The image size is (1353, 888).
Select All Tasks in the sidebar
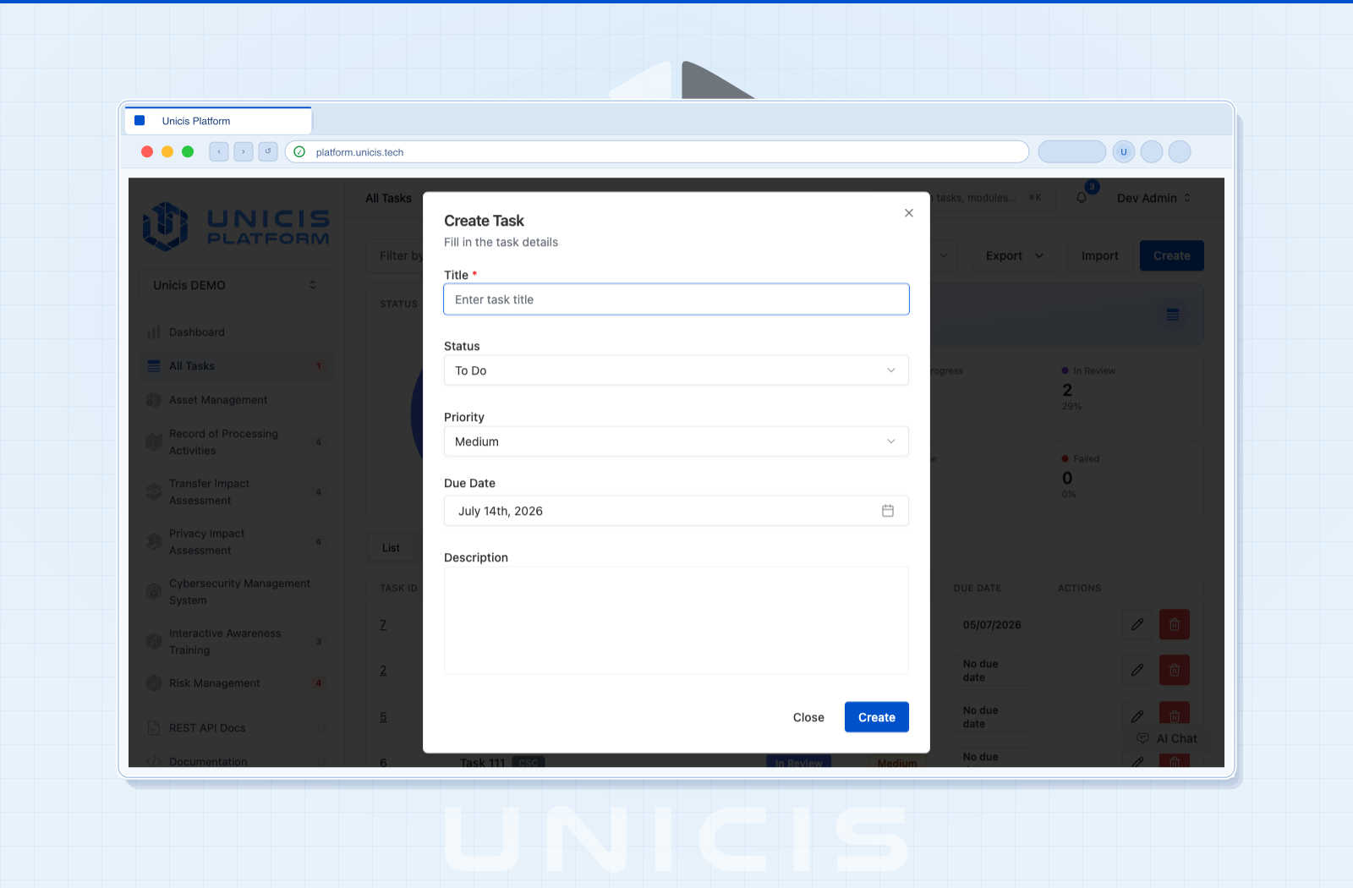236,366
